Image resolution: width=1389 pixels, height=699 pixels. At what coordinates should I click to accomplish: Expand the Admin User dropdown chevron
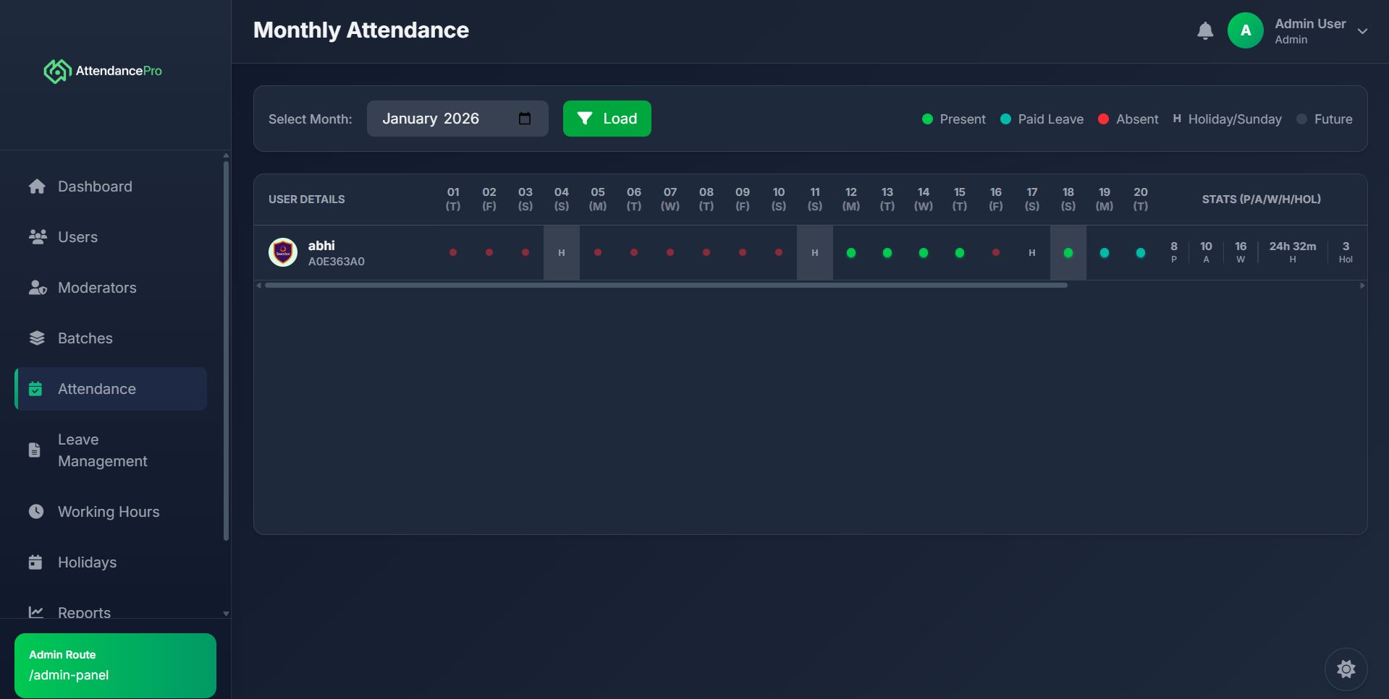(x=1362, y=31)
